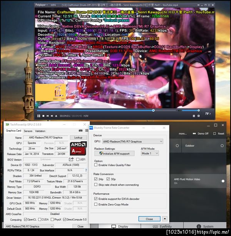The height and width of the screenshot is (236, 231).
Task: Toggle Enable support for DXVA decoder
Action: coord(96,199)
